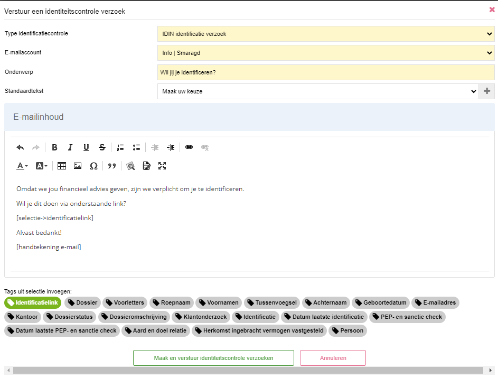
Task: Click the scrollbar right arrow
Action: 491,371
